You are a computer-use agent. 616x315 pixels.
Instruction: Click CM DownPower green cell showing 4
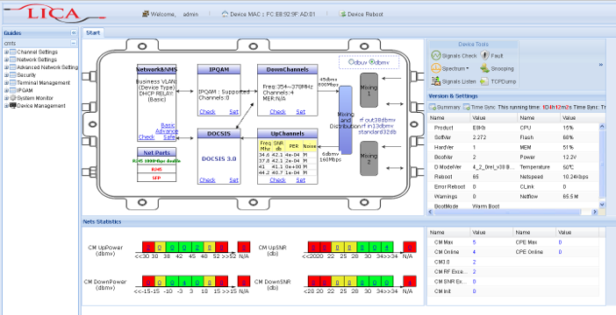pyautogui.click(x=184, y=281)
